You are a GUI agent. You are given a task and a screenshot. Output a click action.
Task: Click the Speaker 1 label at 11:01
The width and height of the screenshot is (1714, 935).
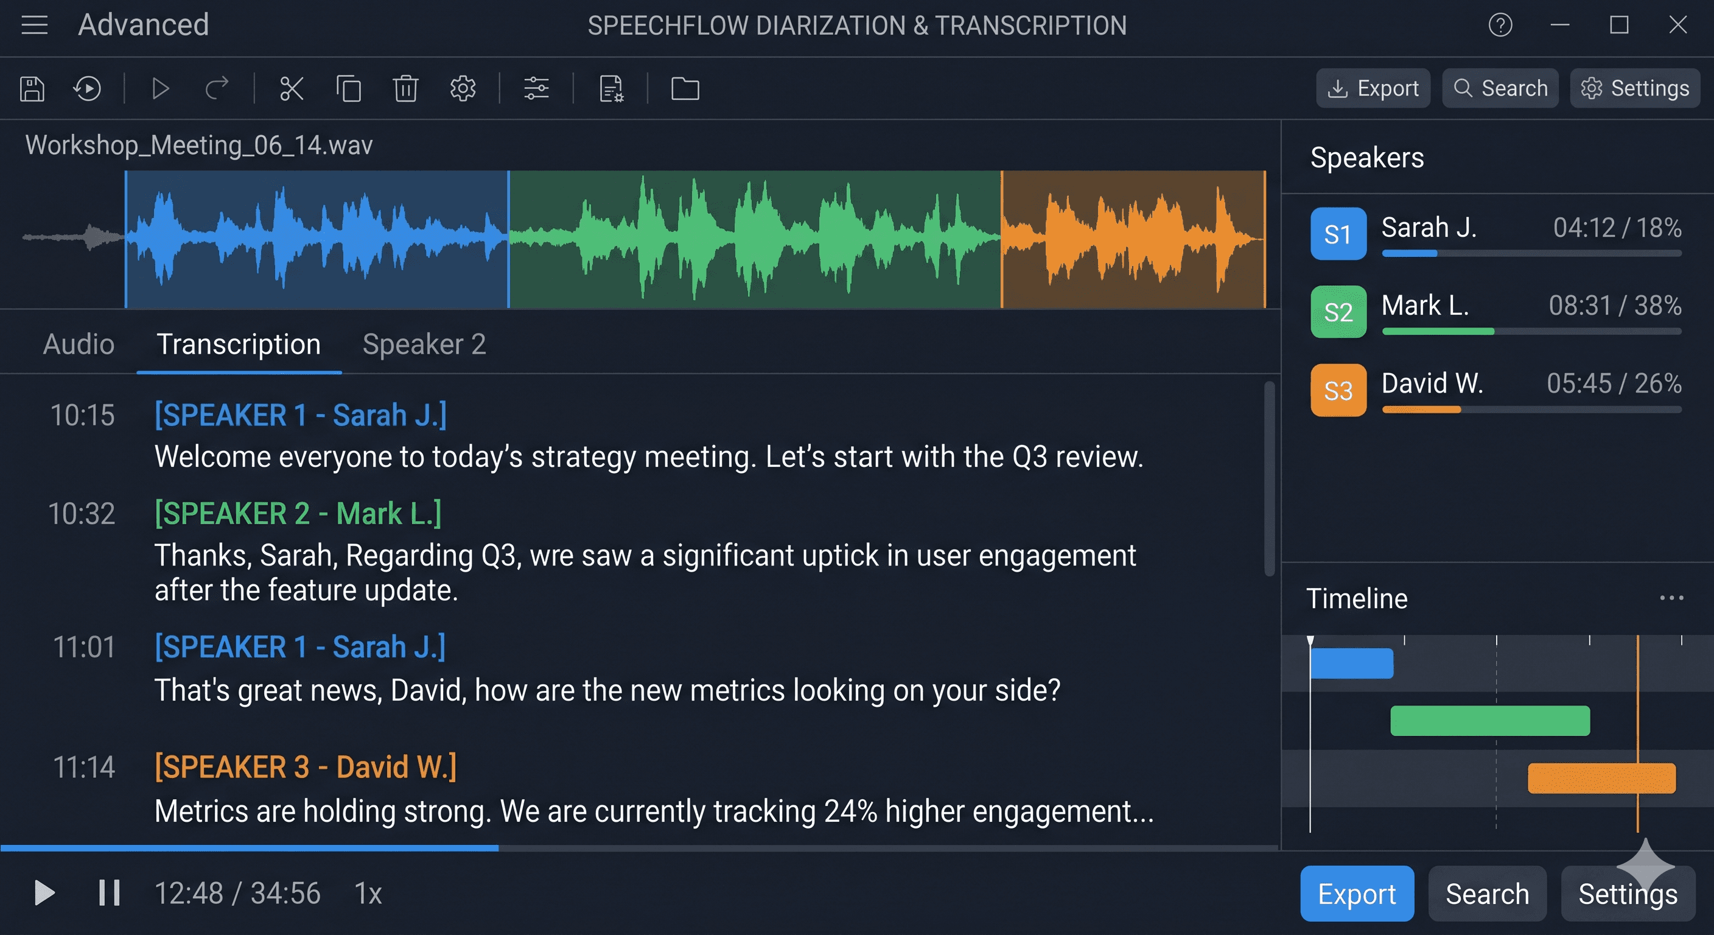[x=300, y=647]
